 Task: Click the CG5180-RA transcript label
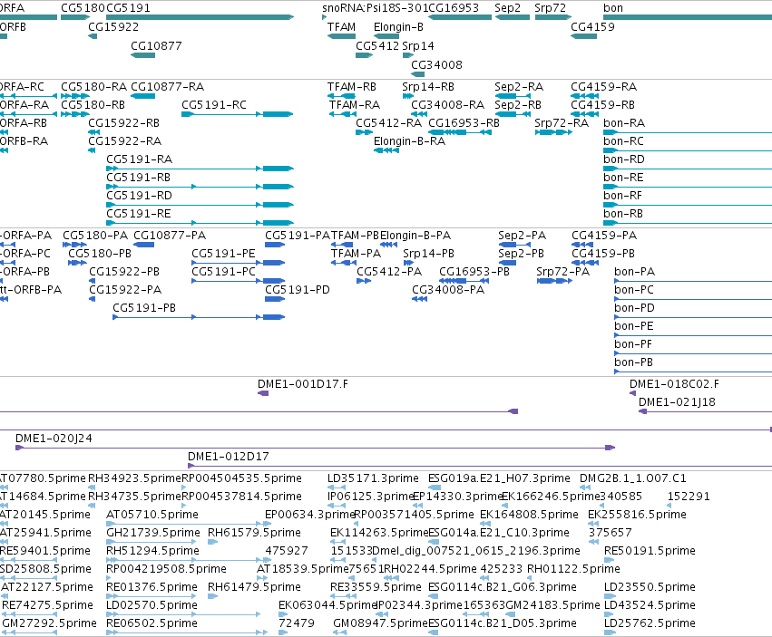coord(93,87)
